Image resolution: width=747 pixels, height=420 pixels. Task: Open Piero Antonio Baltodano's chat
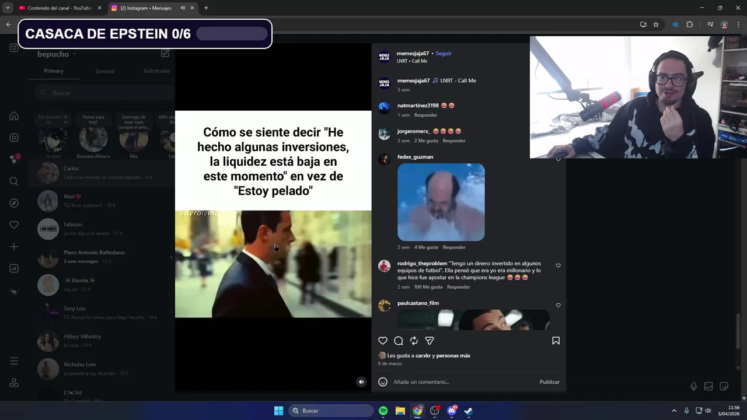(x=102, y=257)
